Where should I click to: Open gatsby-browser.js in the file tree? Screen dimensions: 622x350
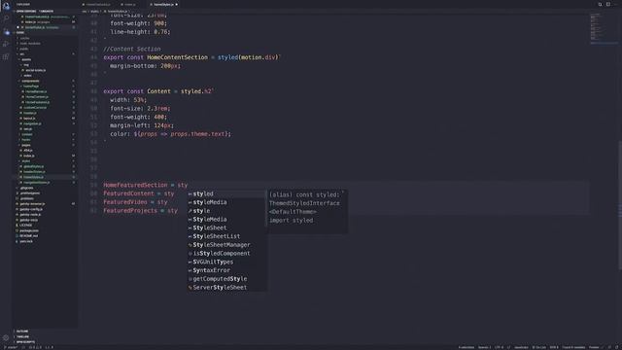[x=32, y=203]
